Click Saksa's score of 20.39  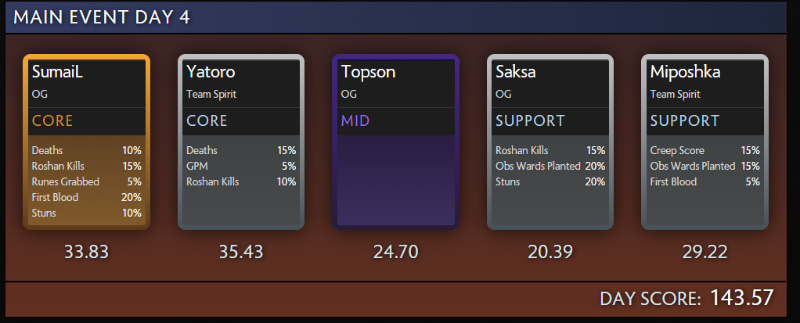(x=550, y=252)
